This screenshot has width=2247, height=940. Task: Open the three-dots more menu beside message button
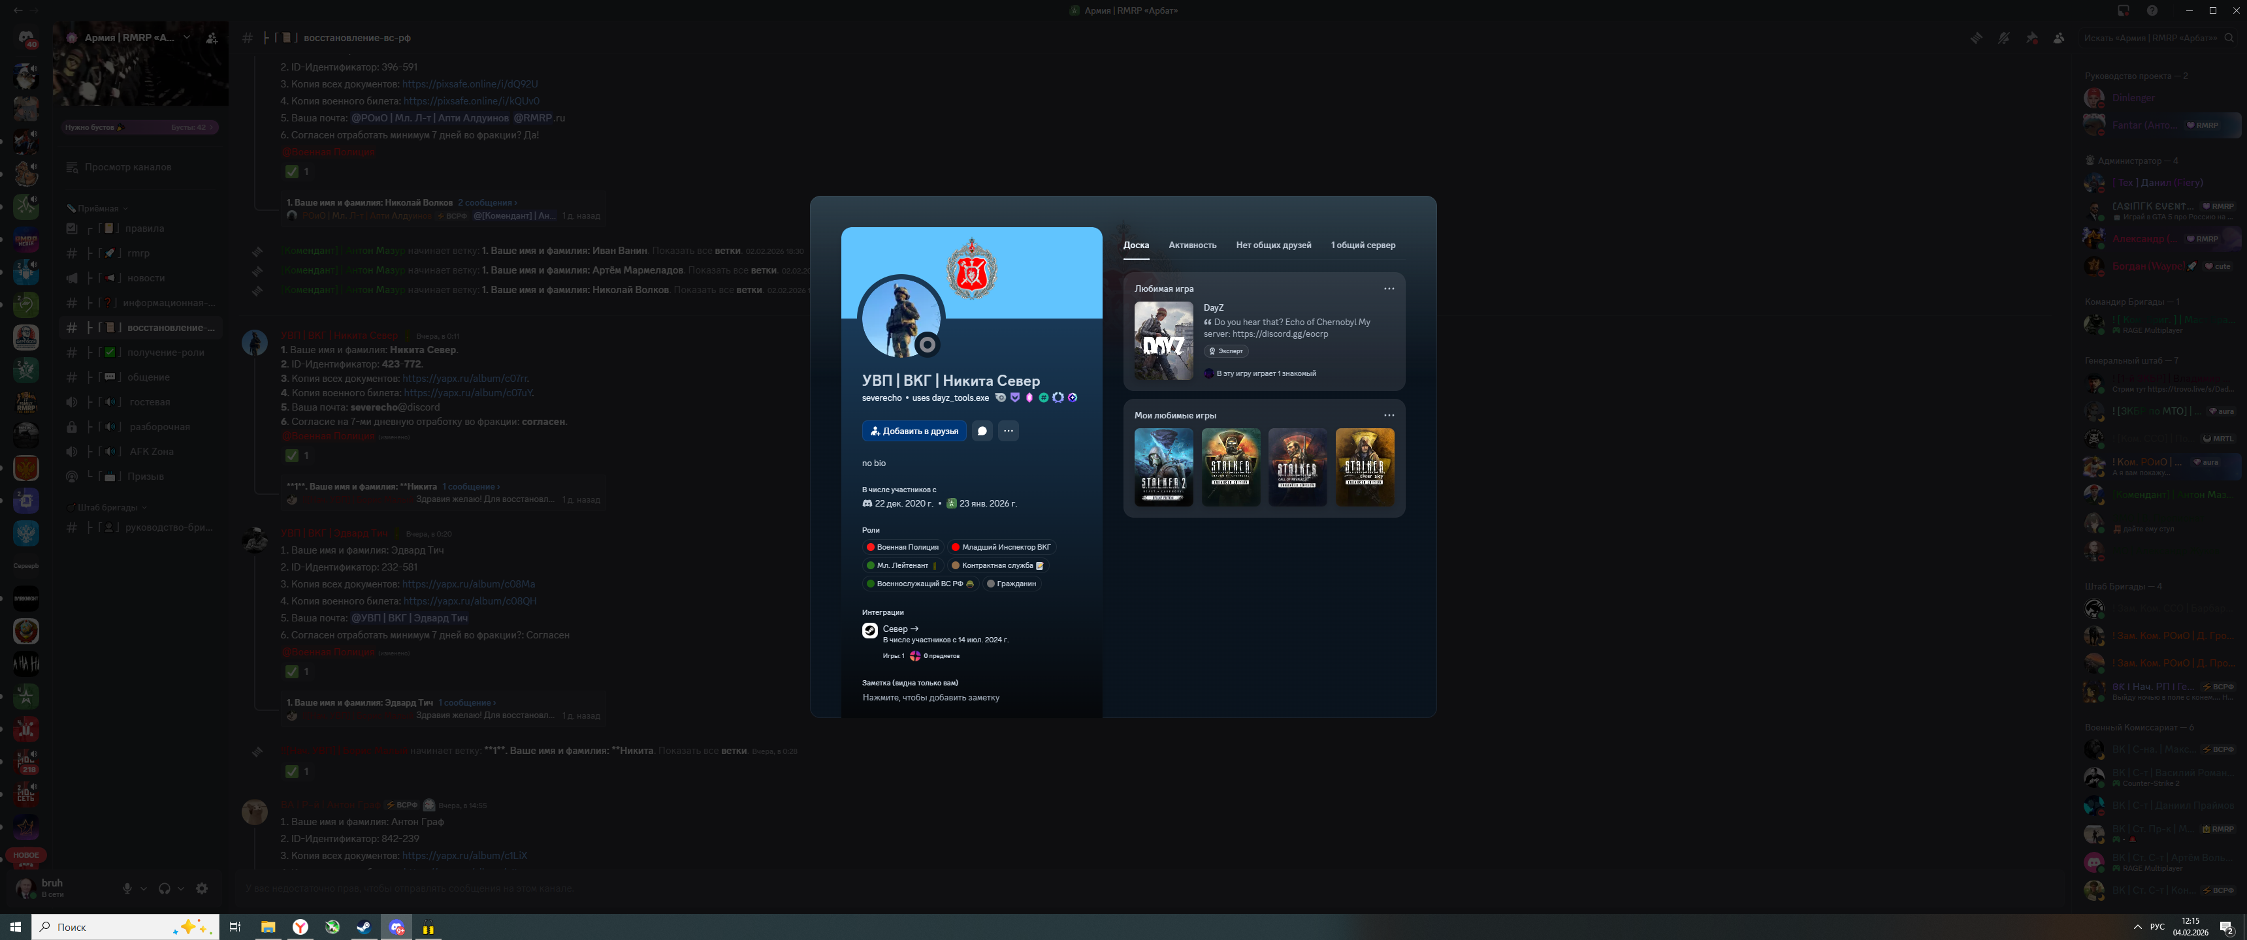pyautogui.click(x=1007, y=431)
